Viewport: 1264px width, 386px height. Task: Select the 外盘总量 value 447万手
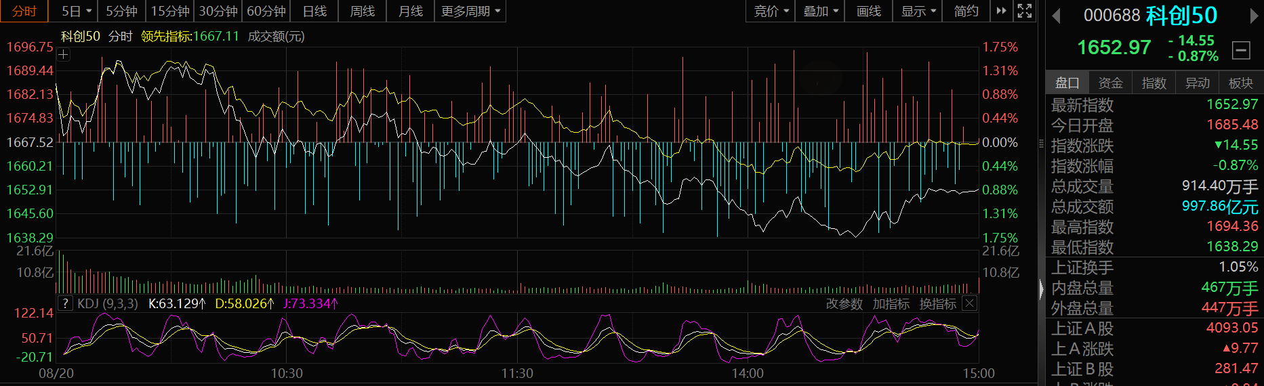coord(1229,308)
